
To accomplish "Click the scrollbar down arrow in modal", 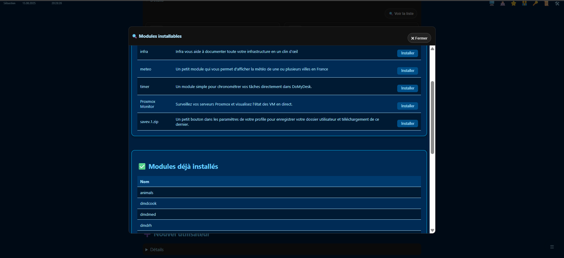I will point(433,230).
